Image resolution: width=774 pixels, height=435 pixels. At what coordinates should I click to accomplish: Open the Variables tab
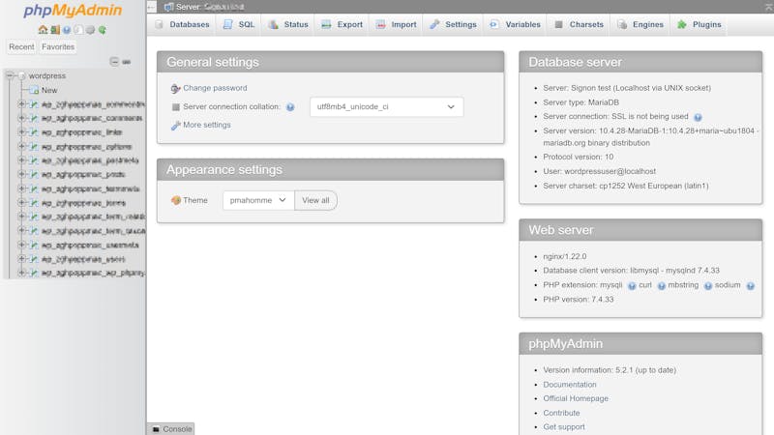tap(516, 25)
